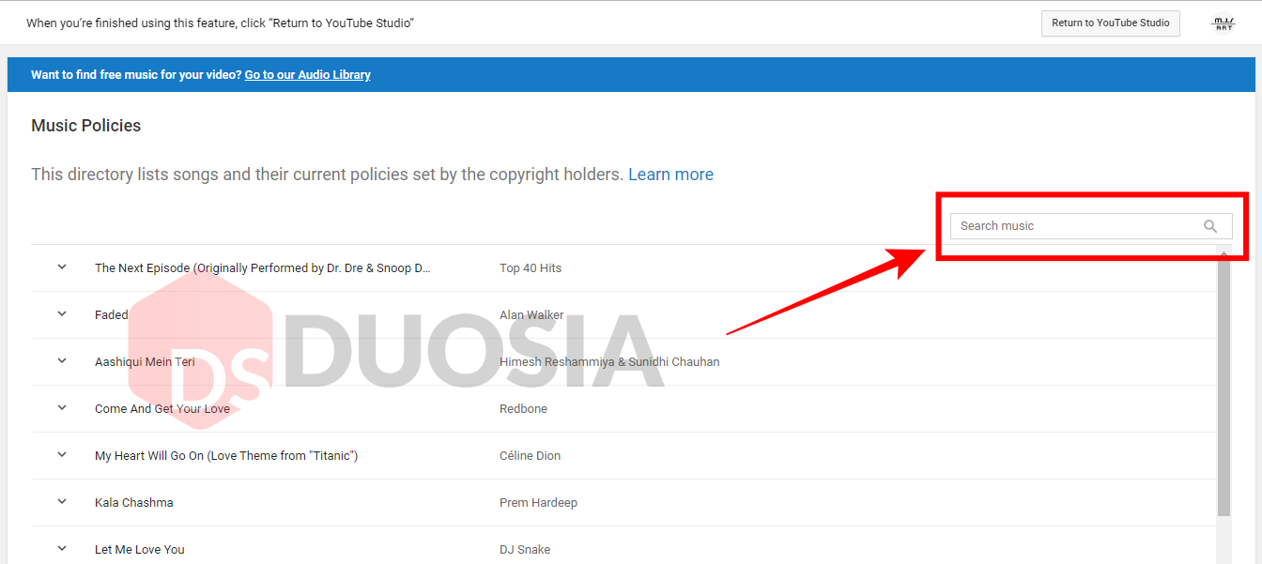Select song title Come And Get Your Love
The image size is (1262, 564).
tap(162, 409)
